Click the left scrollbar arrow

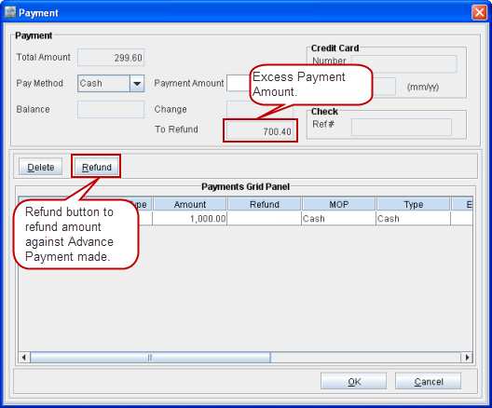click(x=24, y=357)
